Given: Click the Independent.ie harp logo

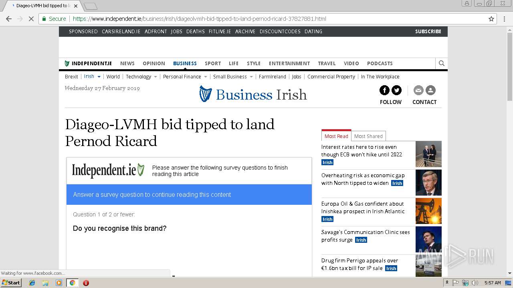Looking at the screenshot, I should [108, 170].
